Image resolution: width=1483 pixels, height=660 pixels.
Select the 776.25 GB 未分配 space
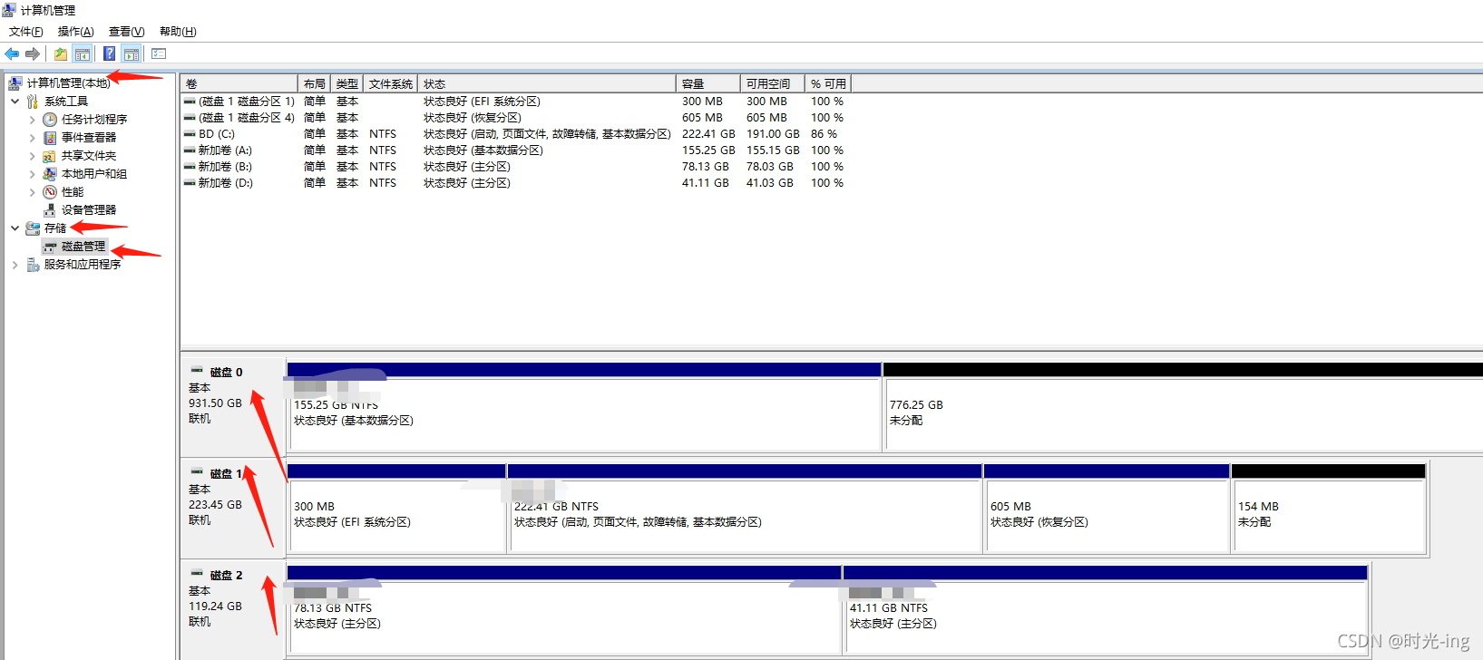(x=1183, y=407)
